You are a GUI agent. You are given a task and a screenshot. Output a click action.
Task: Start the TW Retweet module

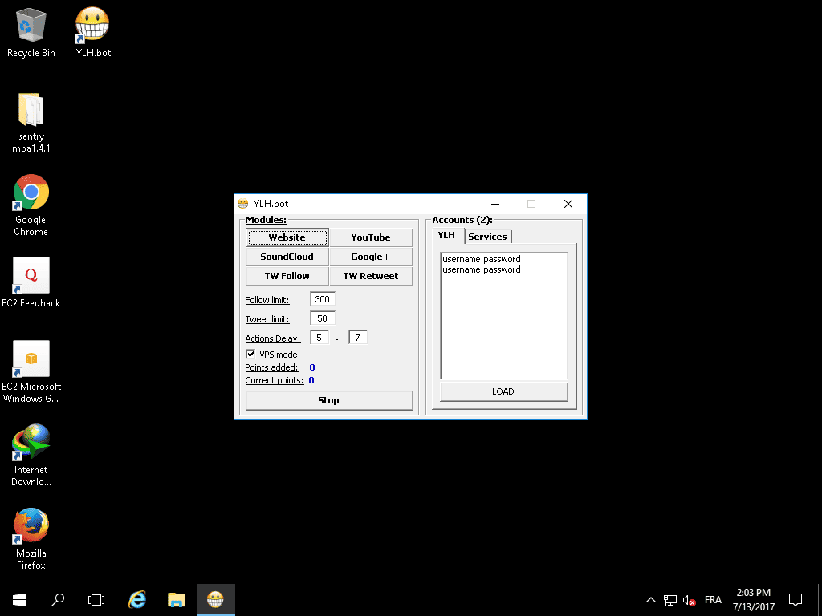[371, 276]
